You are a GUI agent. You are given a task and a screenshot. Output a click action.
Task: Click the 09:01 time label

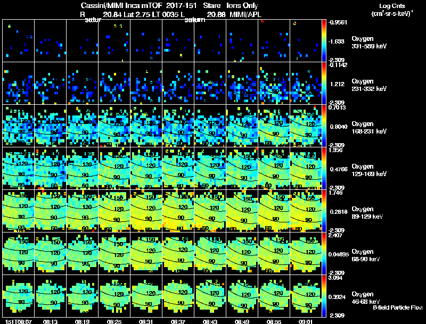pyautogui.click(x=306, y=321)
